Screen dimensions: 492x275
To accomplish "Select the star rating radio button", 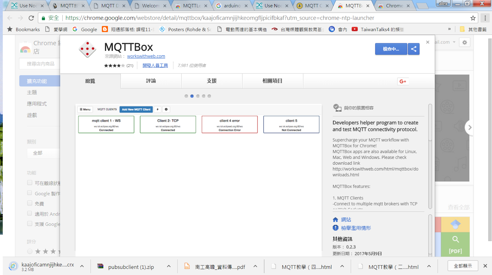I will pyautogui.click(x=30, y=251).
